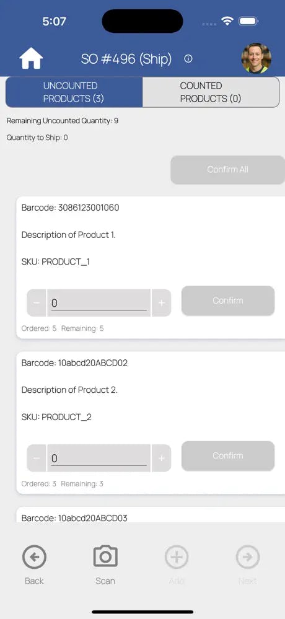Confirm quantity for PRODUCT_1
The width and height of the screenshot is (285, 619).
228,301
